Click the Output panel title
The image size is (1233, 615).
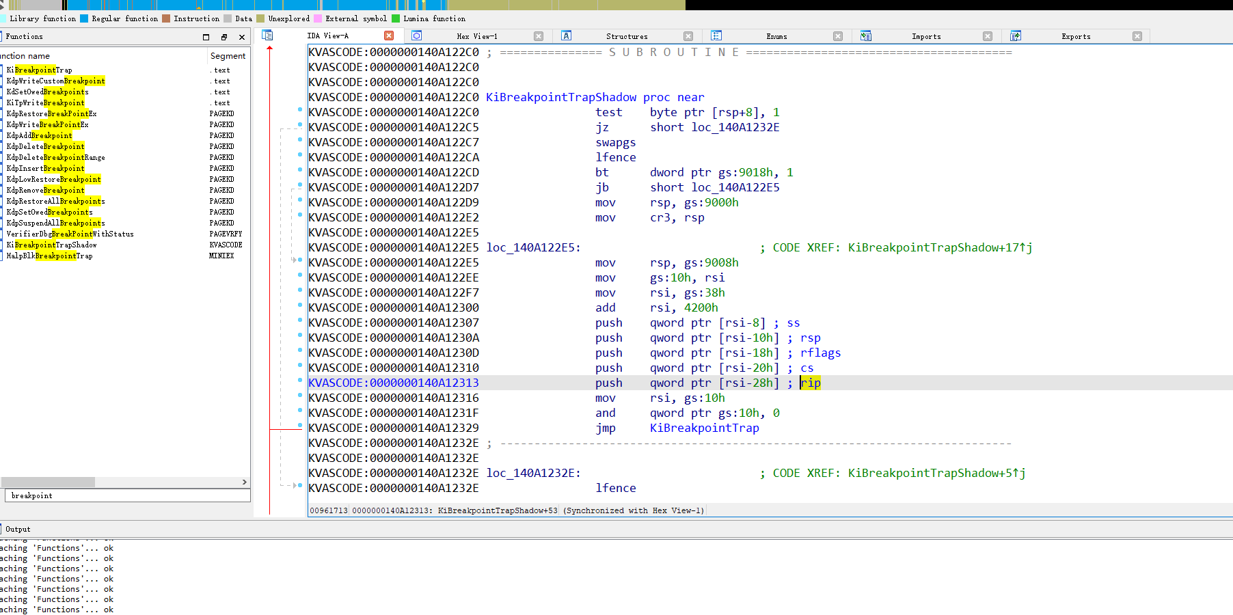(x=18, y=529)
